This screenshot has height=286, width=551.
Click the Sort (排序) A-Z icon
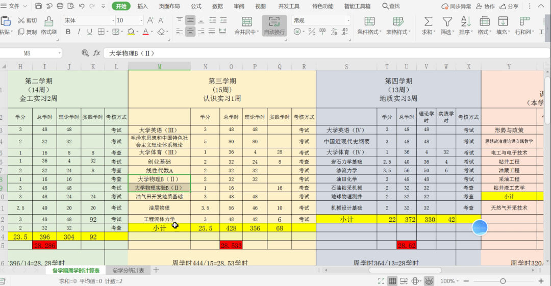[465, 22]
